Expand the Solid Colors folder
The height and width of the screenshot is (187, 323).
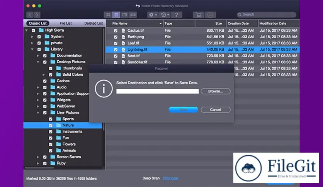44,75
